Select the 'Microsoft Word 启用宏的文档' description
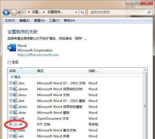Image resolution: width=155 pixels, height=139 pixels. pyautogui.click(x=60, y=89)
